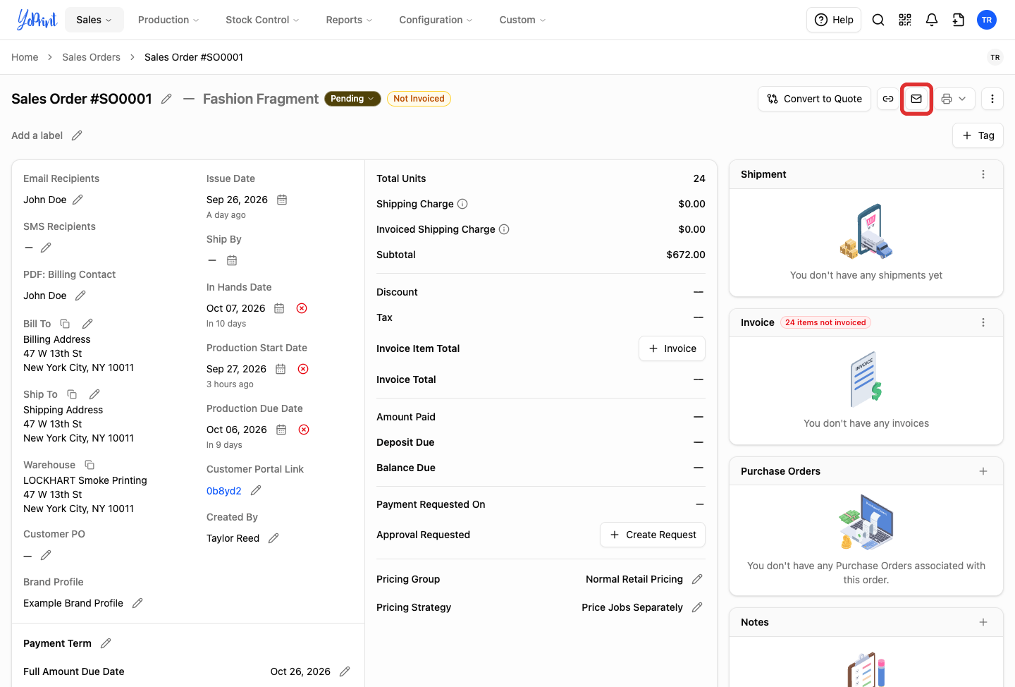
Task: Click Create Request button
Action: [653, 535]
